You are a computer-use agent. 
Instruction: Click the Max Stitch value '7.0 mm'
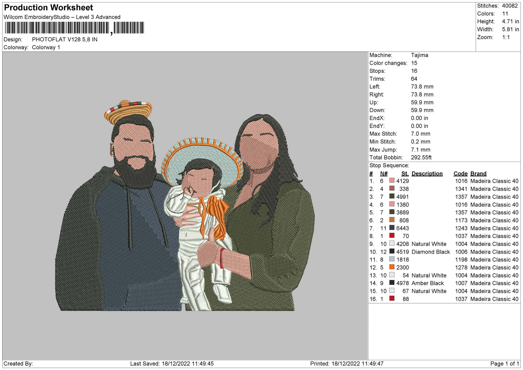tap(421, 134)
